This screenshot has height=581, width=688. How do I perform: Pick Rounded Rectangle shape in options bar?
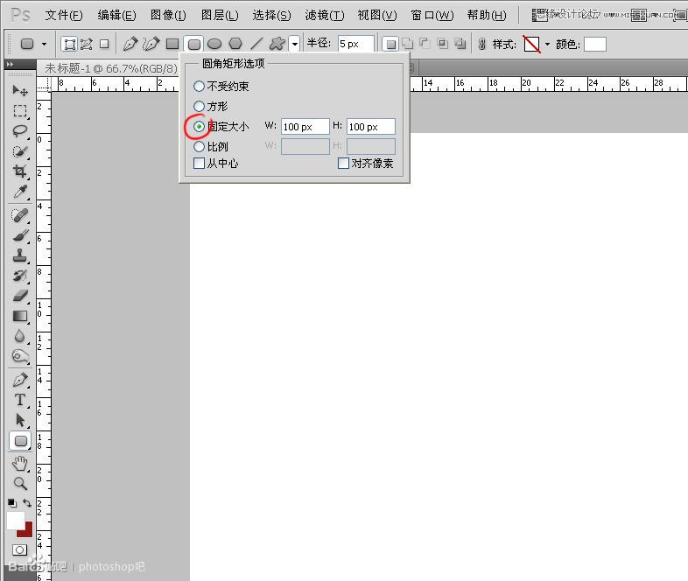pos(194,44)
